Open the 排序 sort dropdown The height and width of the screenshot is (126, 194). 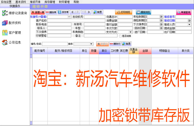[91, 44]
